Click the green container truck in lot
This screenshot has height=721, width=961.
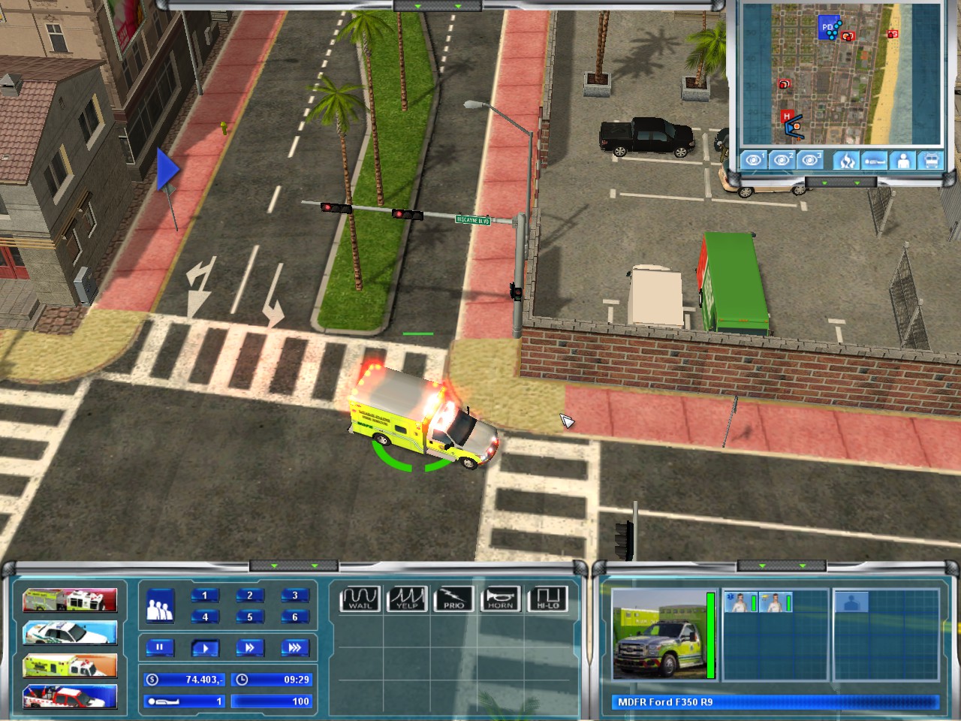tap(732, 282)
